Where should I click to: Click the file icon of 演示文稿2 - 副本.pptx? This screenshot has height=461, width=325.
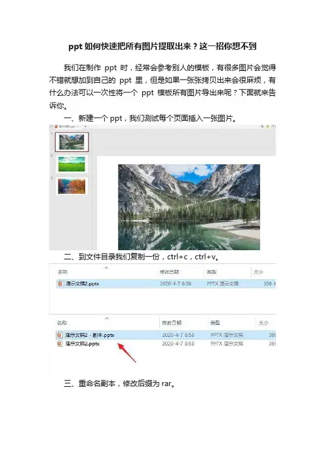pyautogui.click(x=60, y=335)
